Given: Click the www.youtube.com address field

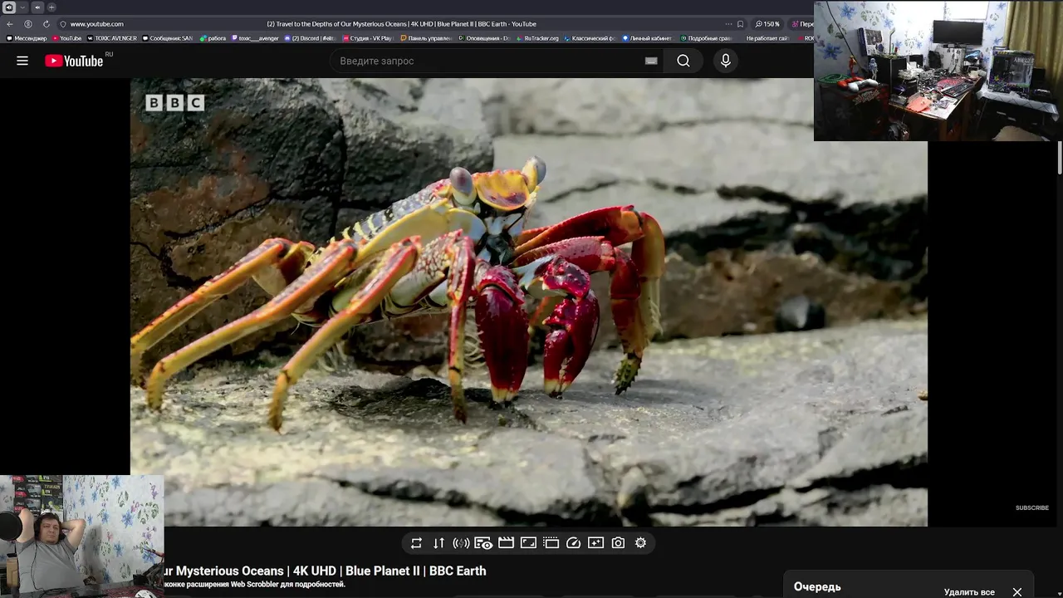Looking at the screenshot, I should click(96, 24).
